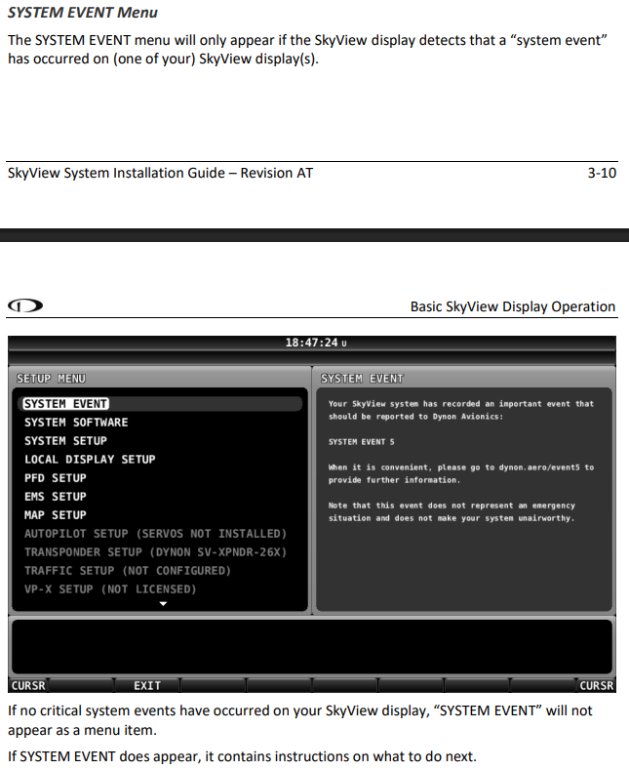Click the SETUP MENU panel title
629x770 pixels.
coord(51,379)
